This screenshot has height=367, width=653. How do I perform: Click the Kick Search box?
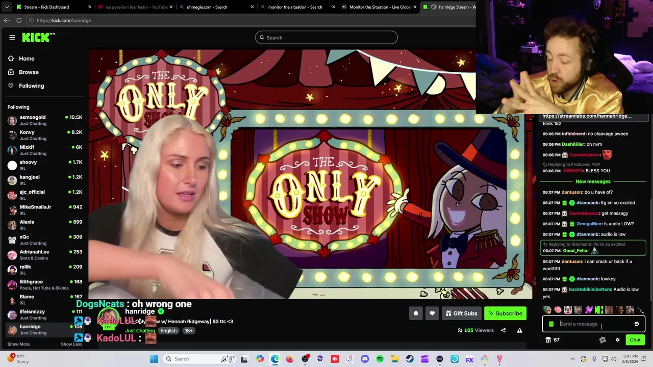[x=326, y=37]
